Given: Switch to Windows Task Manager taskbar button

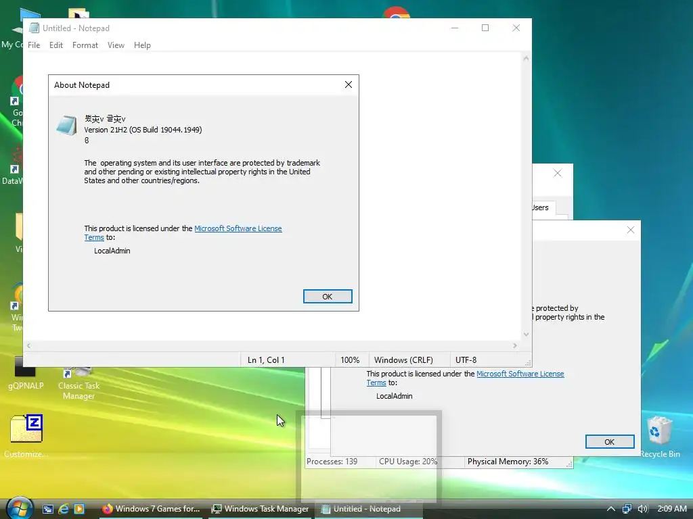Looking at the screenshot, I should 260,509.
